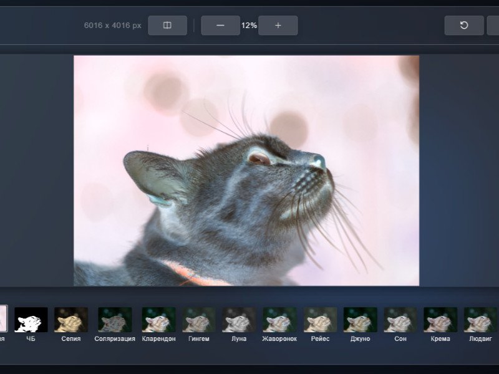Apply the Луна filter
The width and height of the screenshot is (499, 374).
pyautogui.click(x=239, y=320)
